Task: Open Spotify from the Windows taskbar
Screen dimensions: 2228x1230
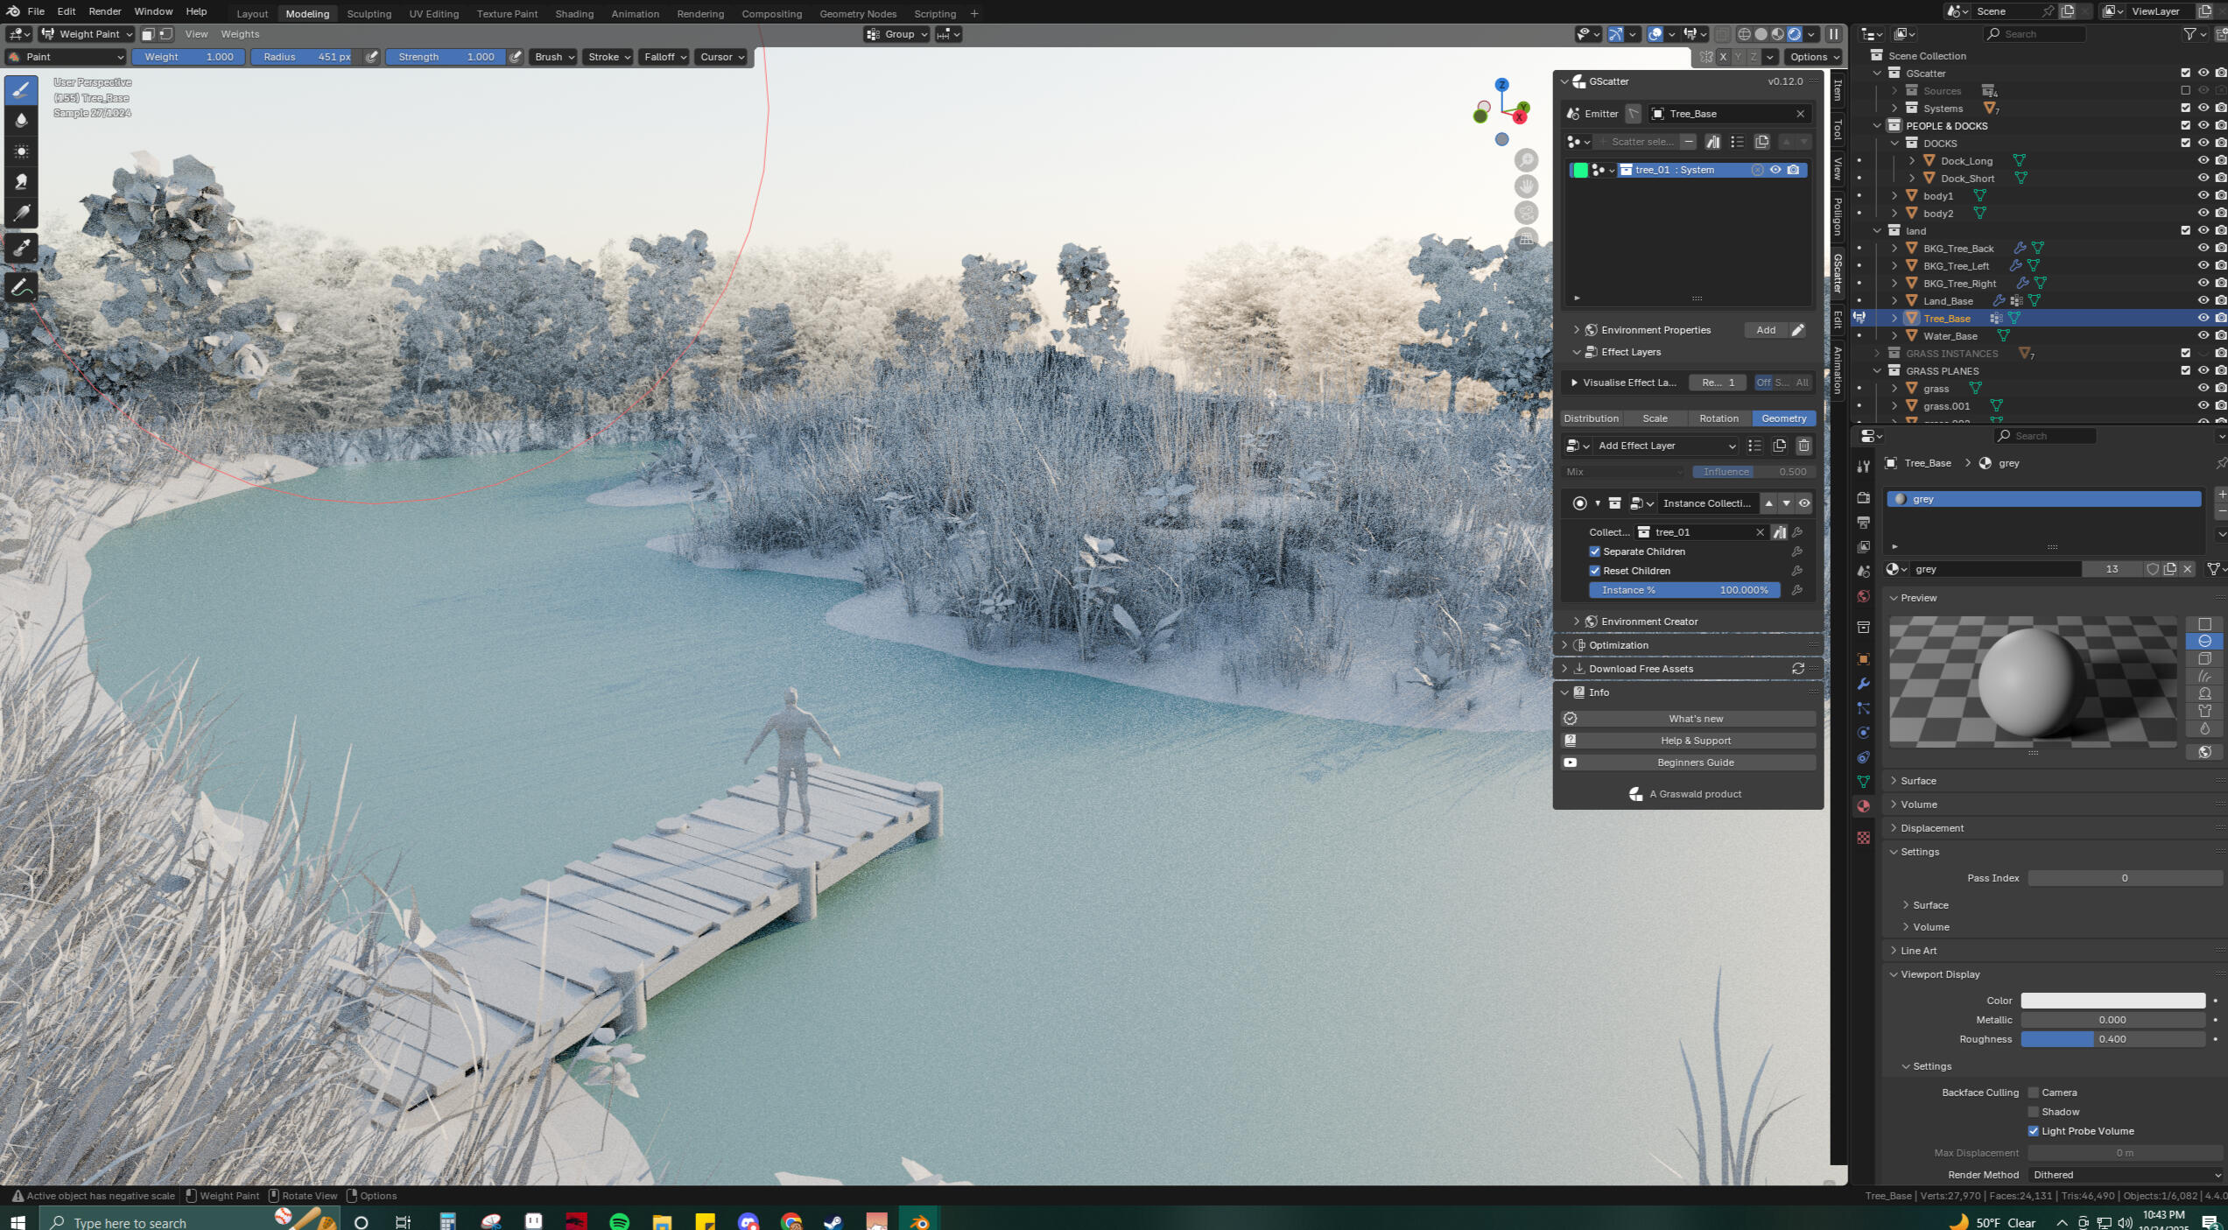Action: point(619,1221)
